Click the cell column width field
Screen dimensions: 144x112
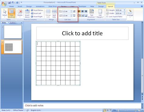[x=66, y=15]
